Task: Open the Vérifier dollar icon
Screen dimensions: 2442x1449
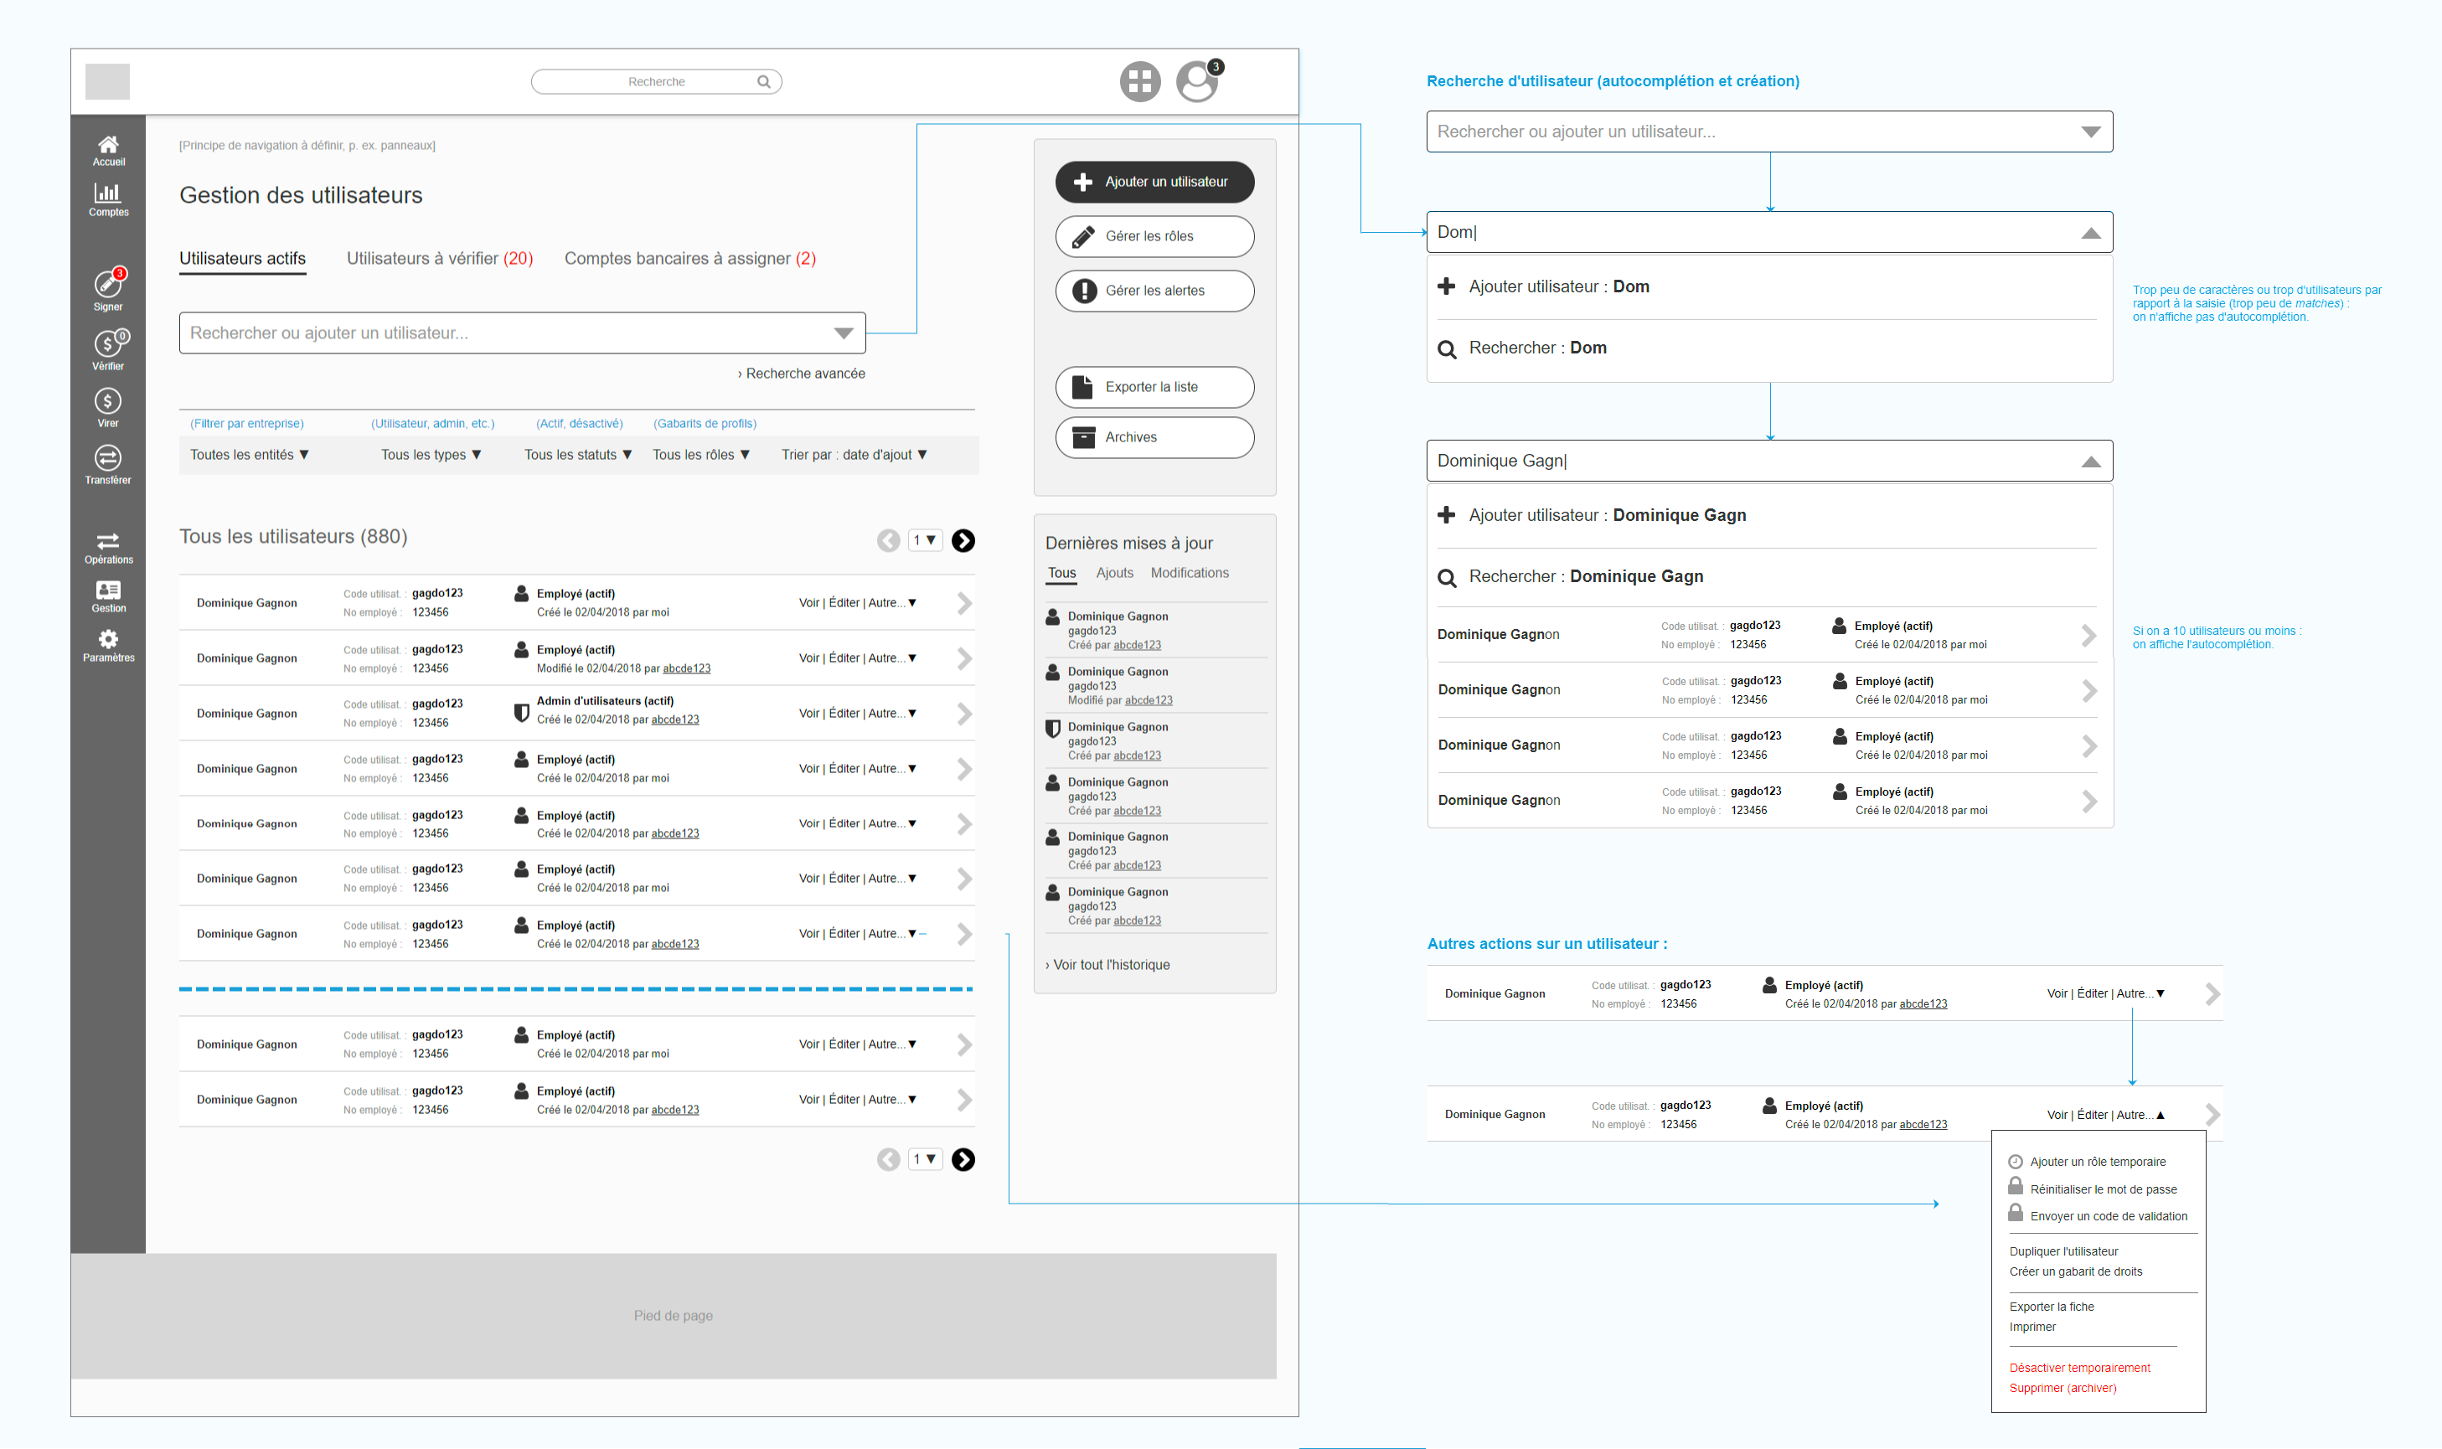Action: [x=108, y=347]
